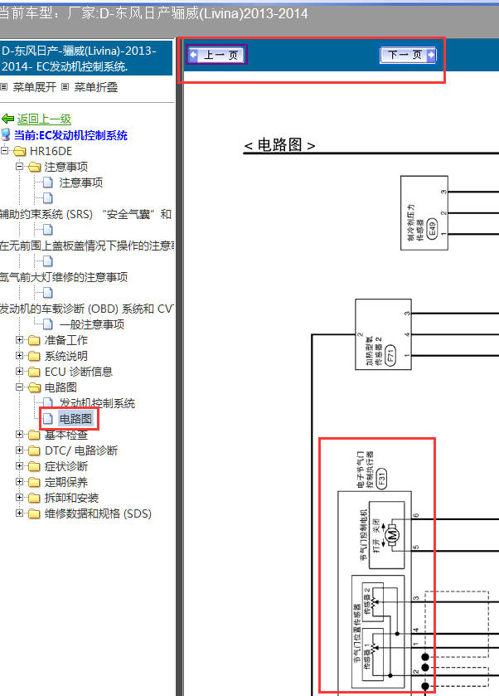Viewport: 499px width, 696px height.
Task: Collapse the 电路图 folder
Action: [x=19, y=387]
